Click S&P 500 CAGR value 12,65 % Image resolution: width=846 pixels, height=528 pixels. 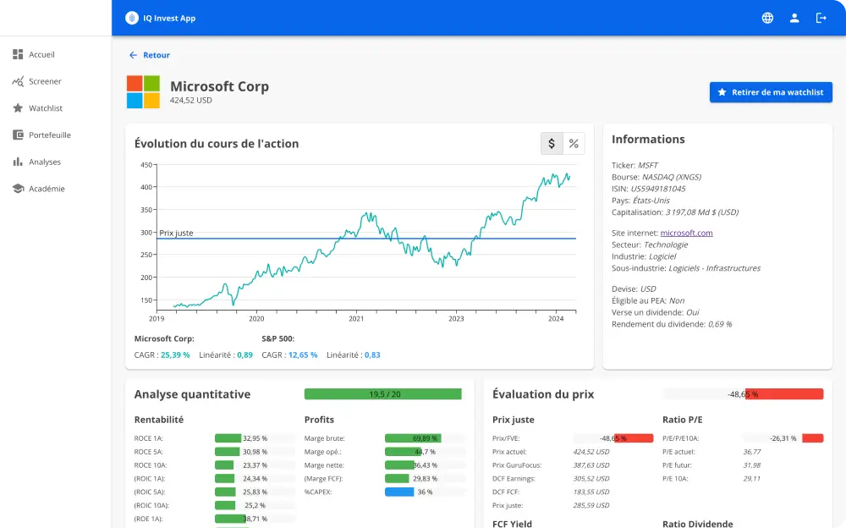(x=303, y=355)
